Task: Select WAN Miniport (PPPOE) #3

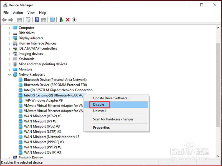Action: [44, 142]
